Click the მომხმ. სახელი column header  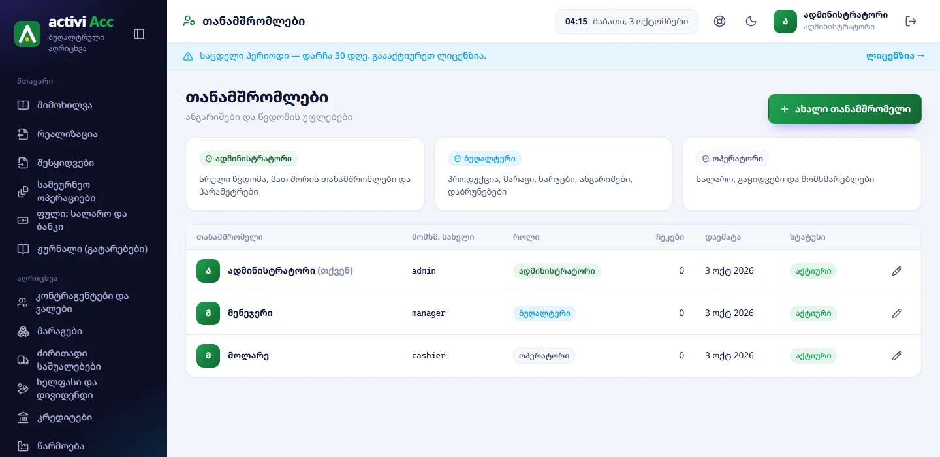click(x=443, y=237)
